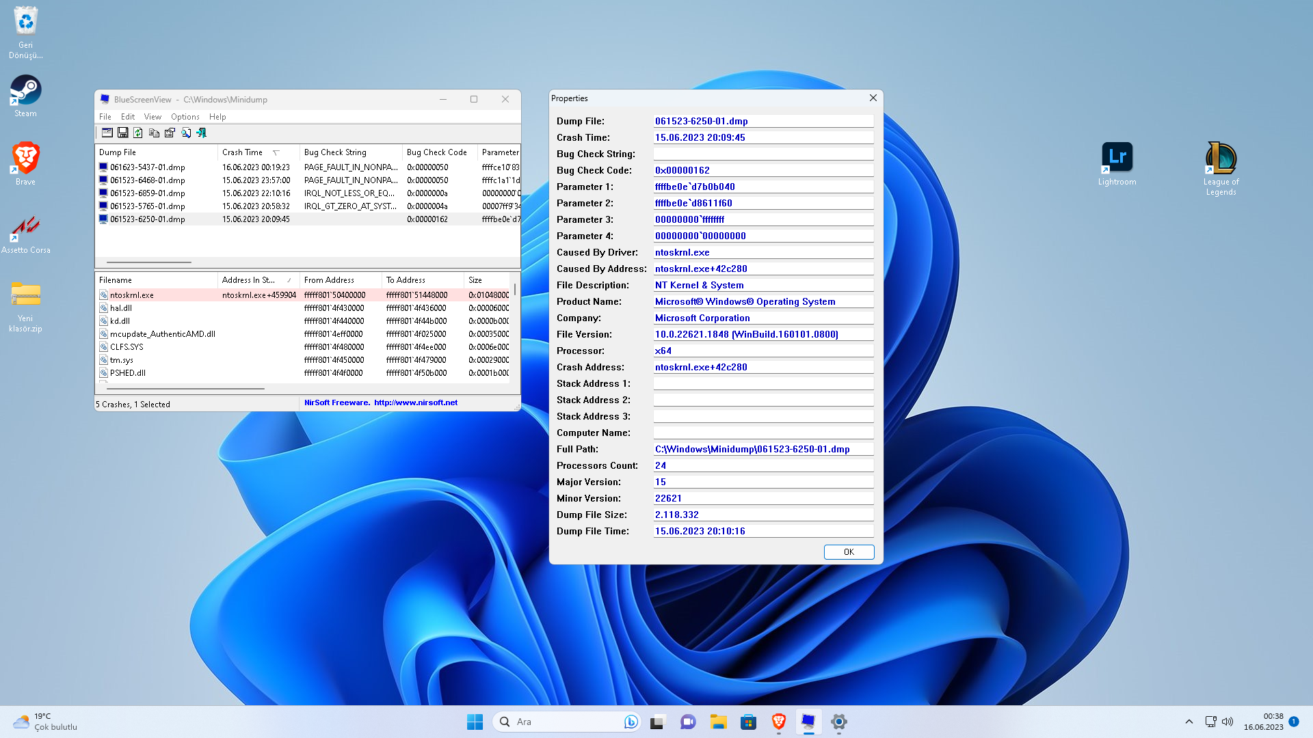
Task: Open the Options menu
Action: pyautogui.click(x=185, y=117)
